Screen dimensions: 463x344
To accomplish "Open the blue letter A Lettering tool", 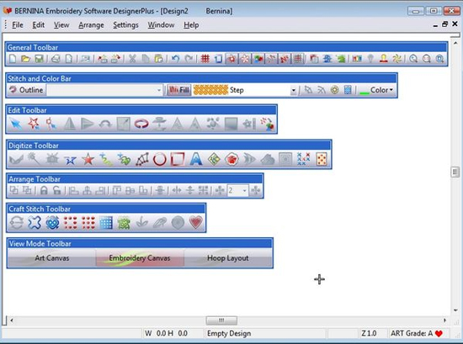I will tap(196, 159).
